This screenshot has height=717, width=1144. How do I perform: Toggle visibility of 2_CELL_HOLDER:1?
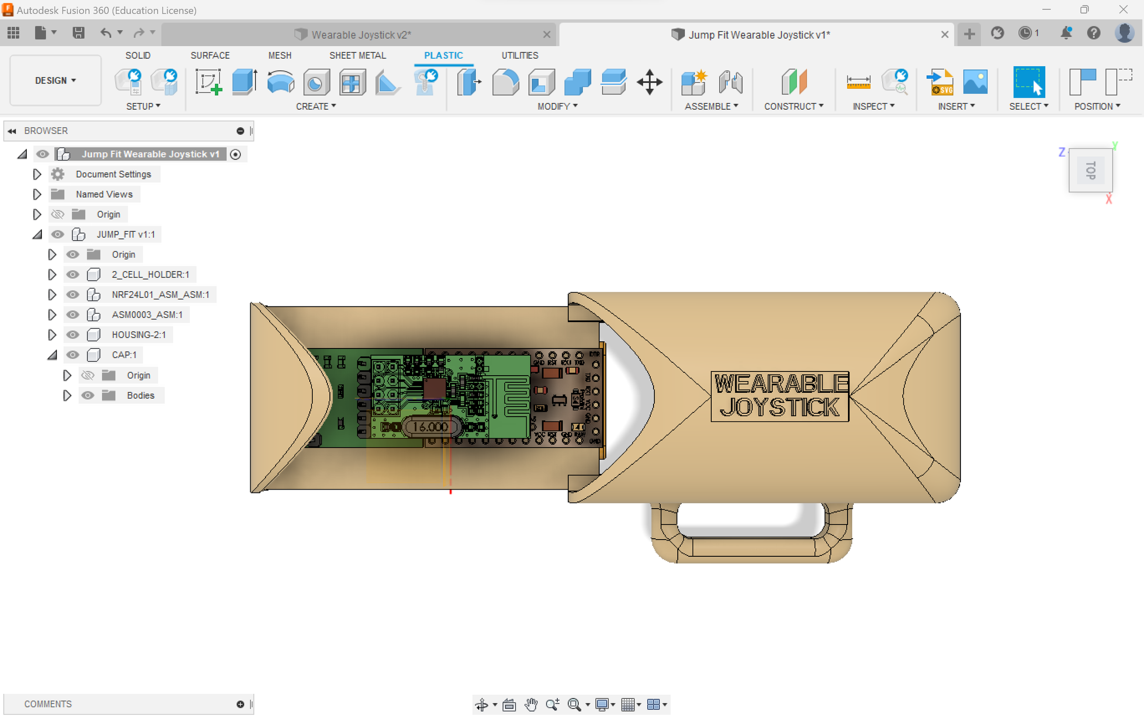(x=72, y=275)
